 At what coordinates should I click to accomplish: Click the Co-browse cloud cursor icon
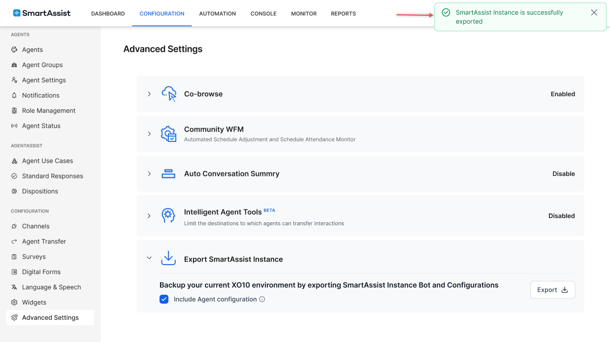169,94
